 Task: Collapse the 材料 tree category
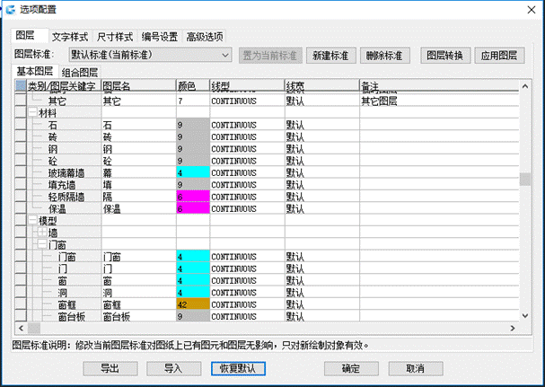coord(33,114)
